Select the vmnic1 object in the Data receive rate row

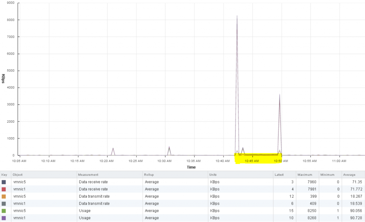(19, 189)
